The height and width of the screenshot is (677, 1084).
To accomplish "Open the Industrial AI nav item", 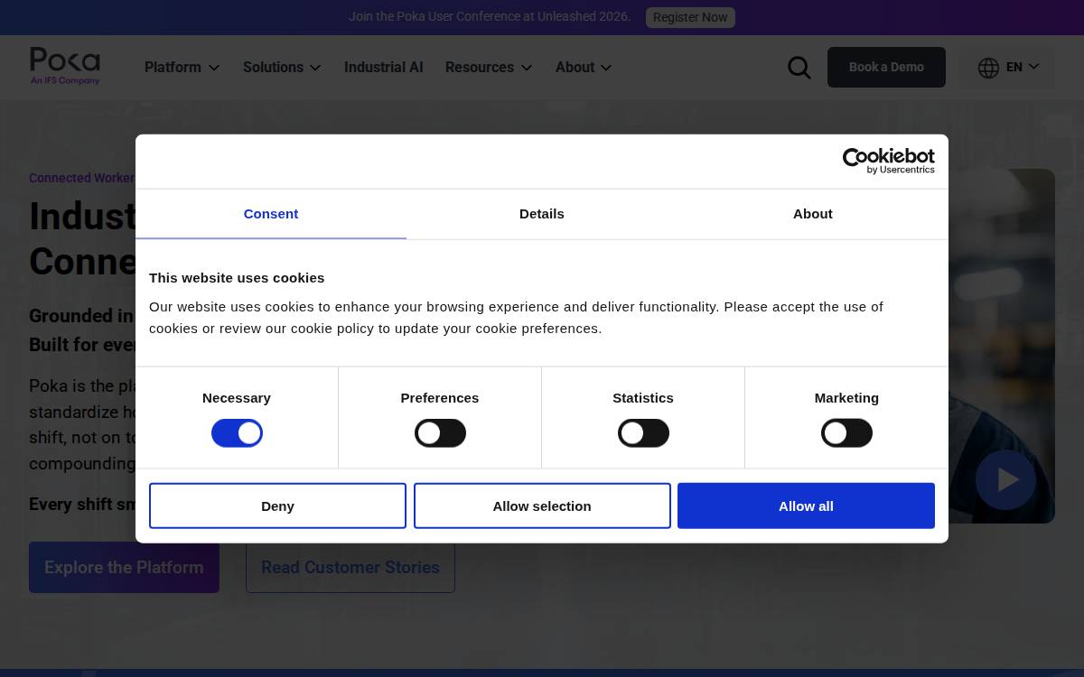I will (x=383, y=68).
